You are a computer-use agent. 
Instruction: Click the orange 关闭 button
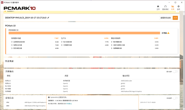click(175, 18)
